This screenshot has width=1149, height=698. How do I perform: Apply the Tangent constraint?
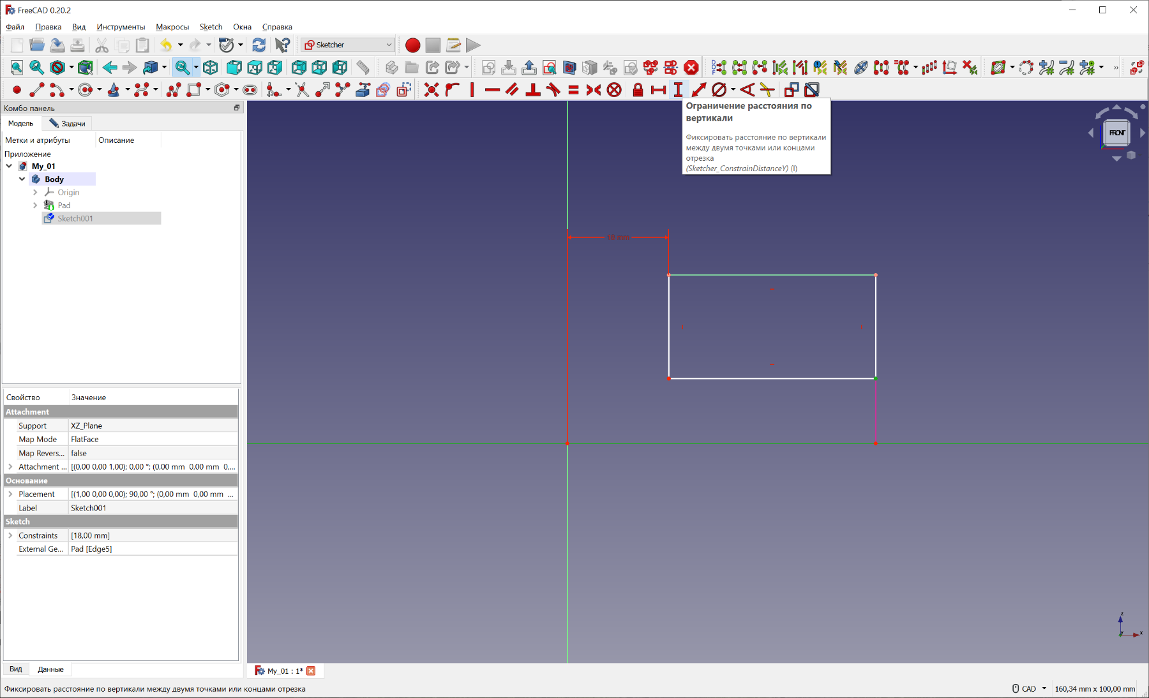coord(553,90)
